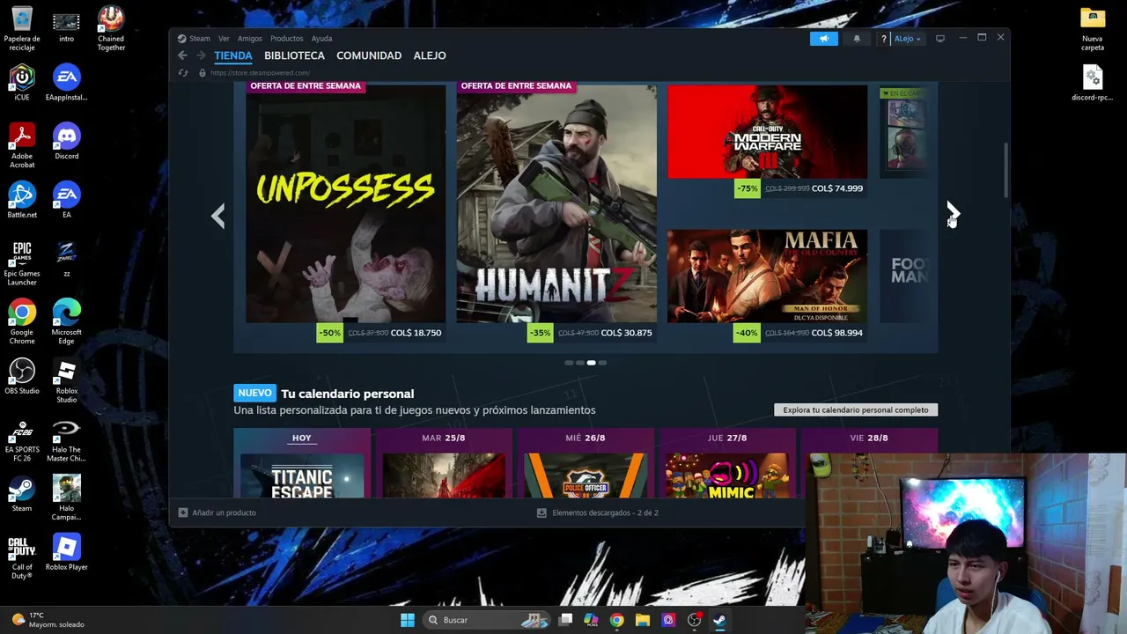Switch to the COMUNIDAD tab
Screen dimensions: 1127x634
coord(369,55)
